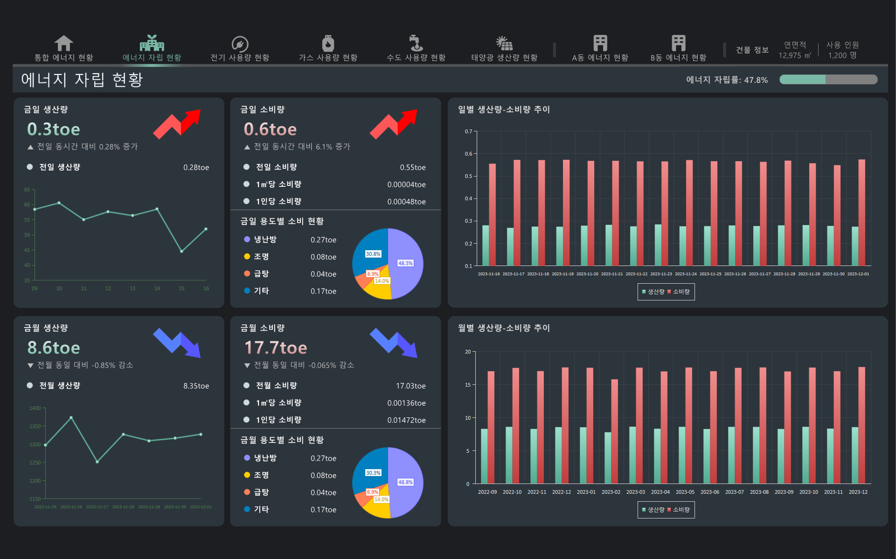Screen dimensions: 896x559
Task: Click the 48.3% slice of today's pie chart
Action: (x=407, y=252)
